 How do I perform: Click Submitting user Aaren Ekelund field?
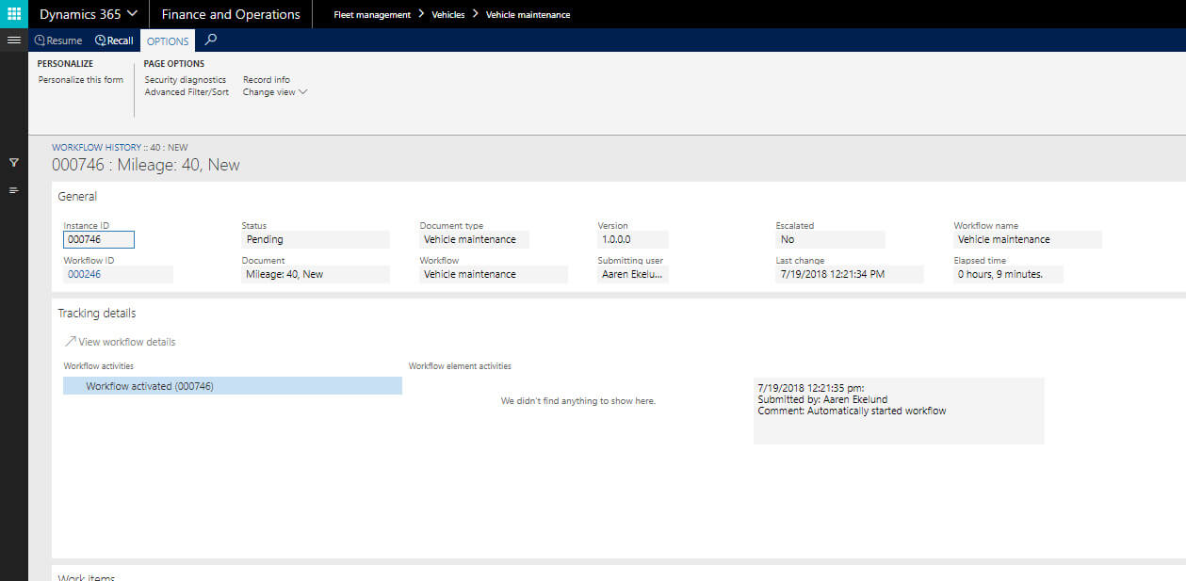click(633, 274)
